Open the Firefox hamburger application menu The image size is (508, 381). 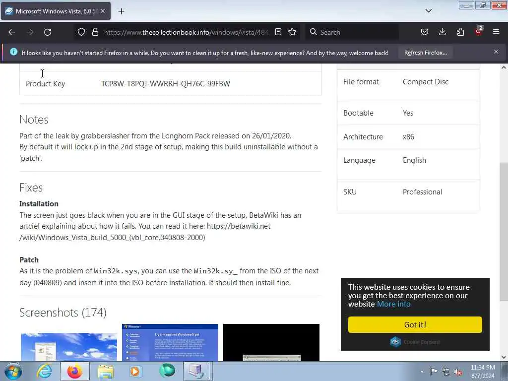(x=496, y=32)
